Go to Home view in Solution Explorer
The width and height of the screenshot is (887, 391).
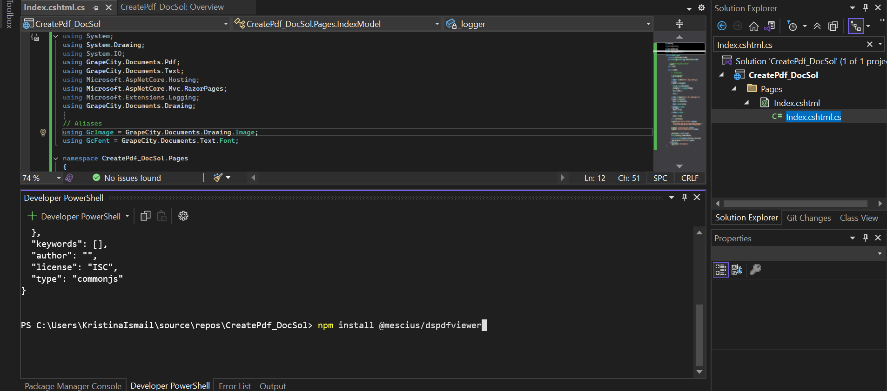(x=754, y=26)
